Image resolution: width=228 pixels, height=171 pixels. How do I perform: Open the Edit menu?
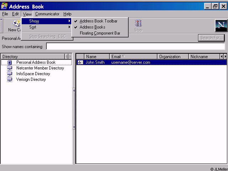point(15,14)
